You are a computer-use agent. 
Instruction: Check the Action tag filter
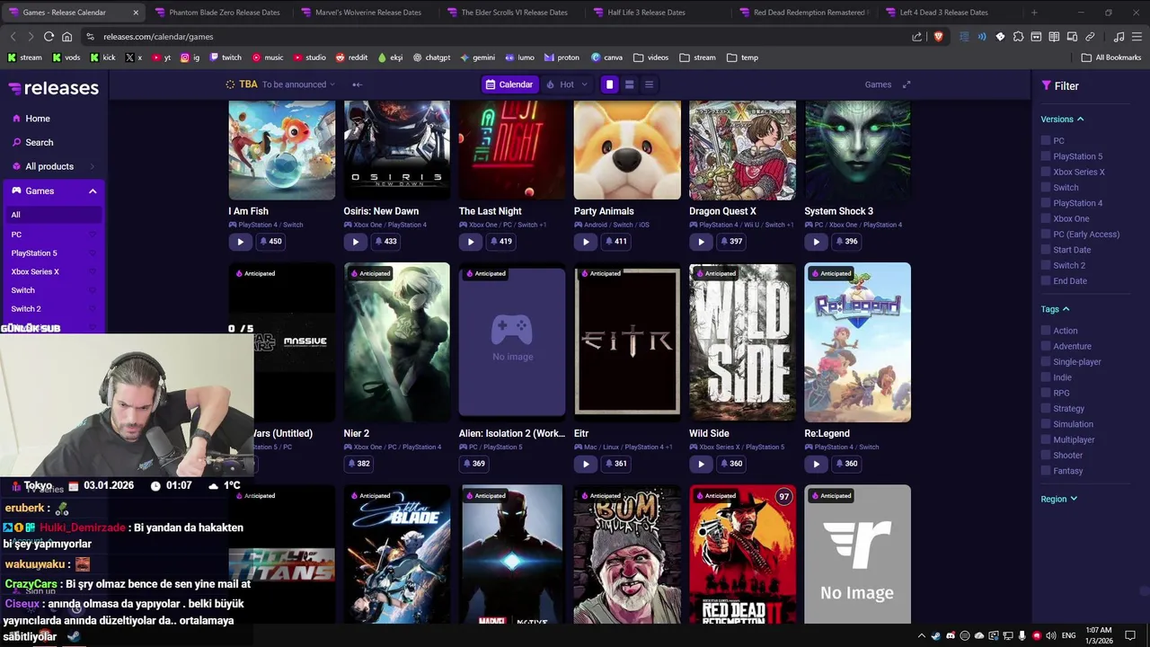1046,331
